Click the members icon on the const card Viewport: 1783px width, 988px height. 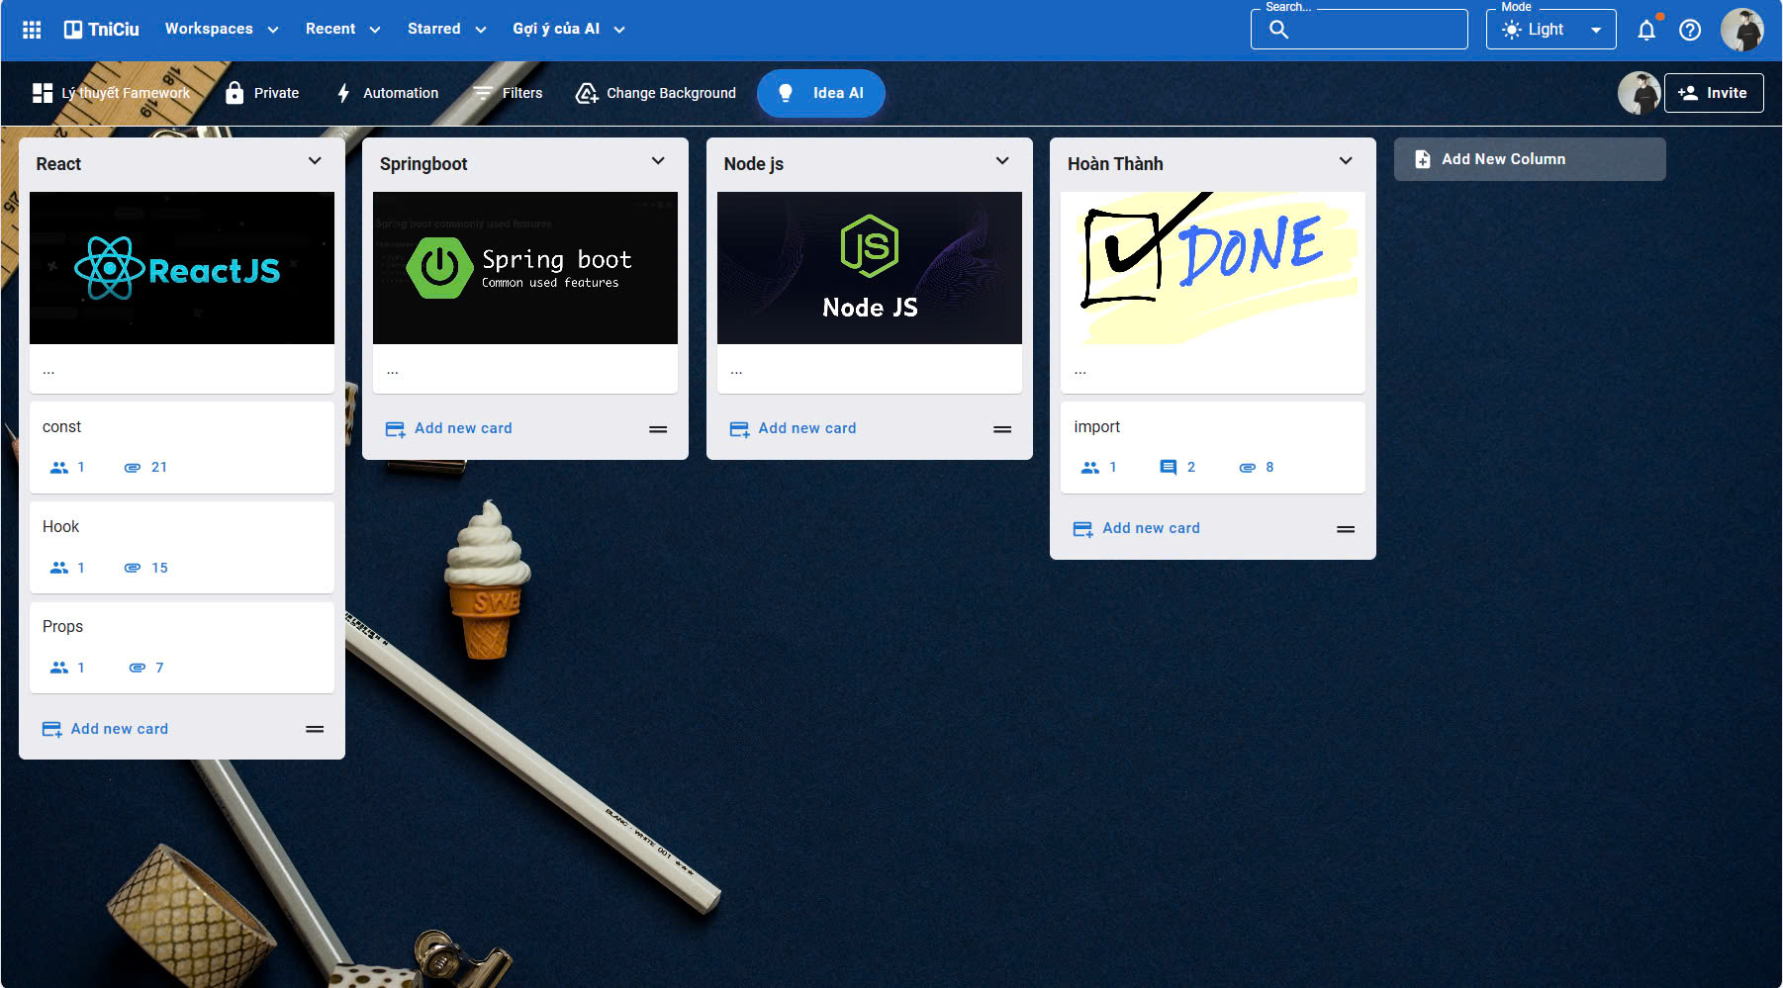tap(59, 468)
